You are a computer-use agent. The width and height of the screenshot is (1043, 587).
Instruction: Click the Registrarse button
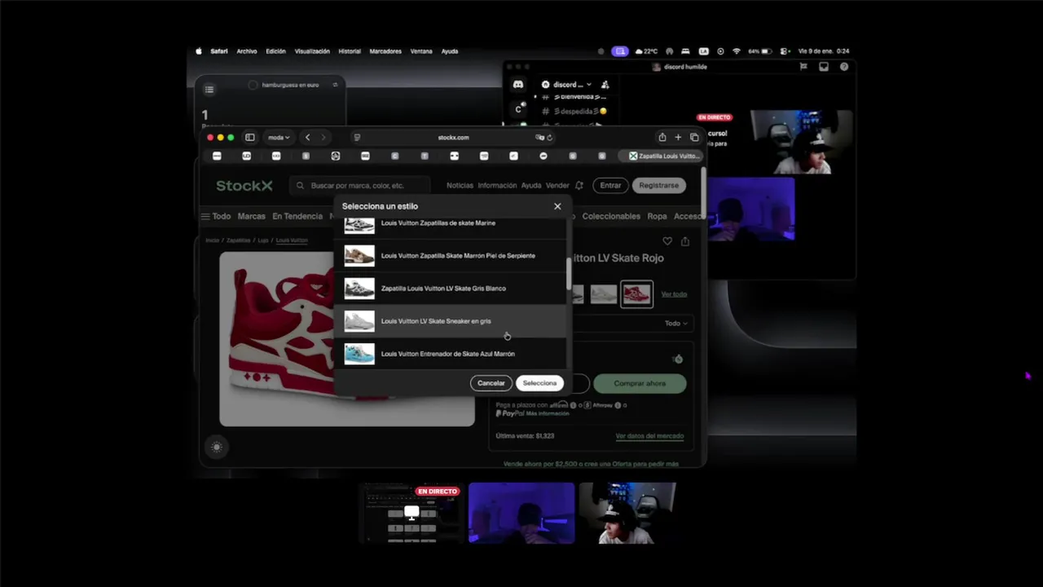point(658,186)
